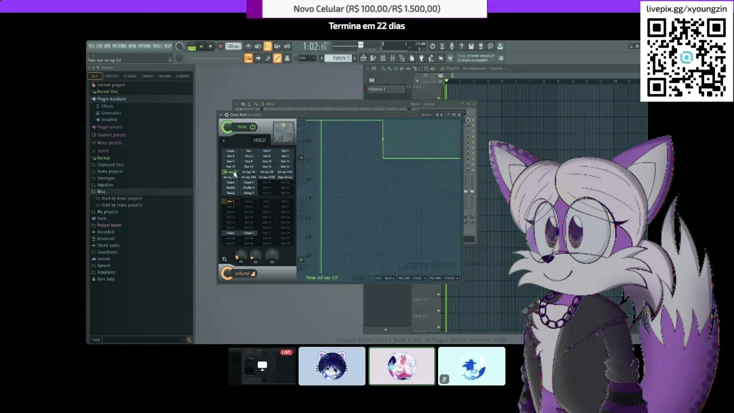Select the time tab in Gross Beat
The height and width of the screenshot is (413, 734).
[243, 127]
